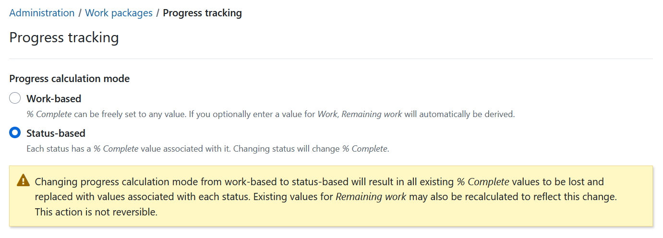Click the Work-based mode description text
This screenshot has width=663, height=238.
tap(270, 114)
